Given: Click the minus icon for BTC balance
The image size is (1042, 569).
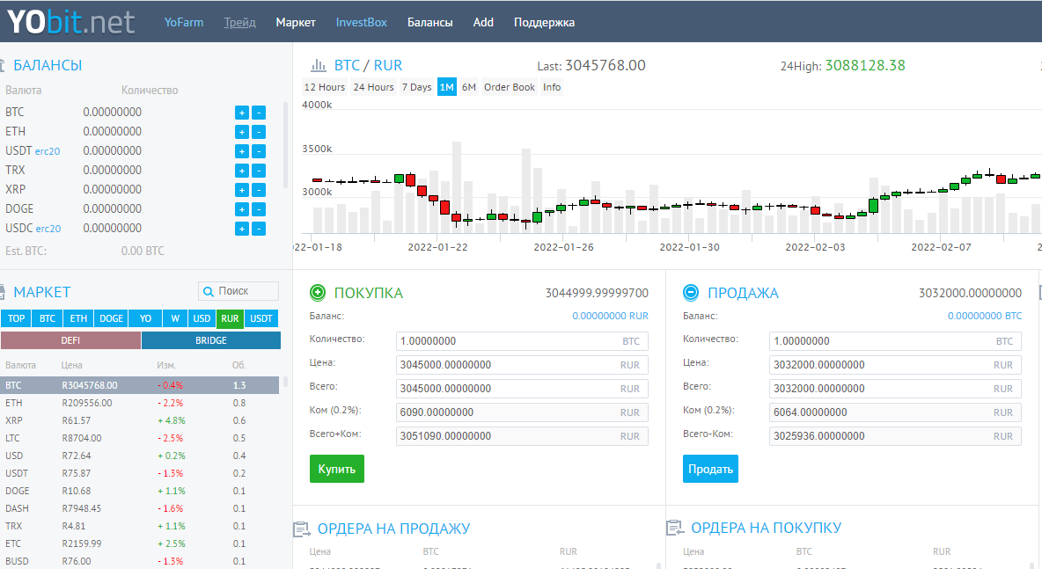Looking at the screenshot, I should 259,113.
